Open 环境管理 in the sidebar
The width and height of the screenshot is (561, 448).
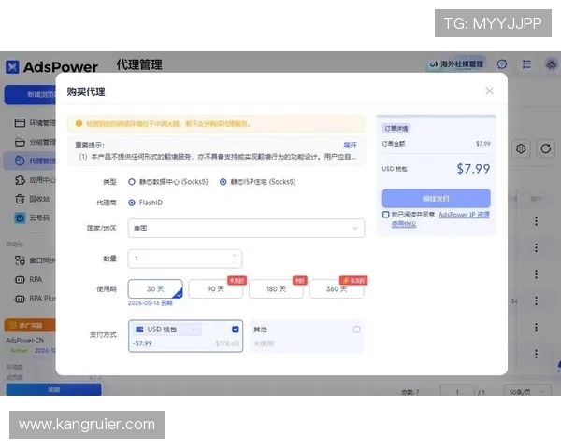(x=36, y=123)
